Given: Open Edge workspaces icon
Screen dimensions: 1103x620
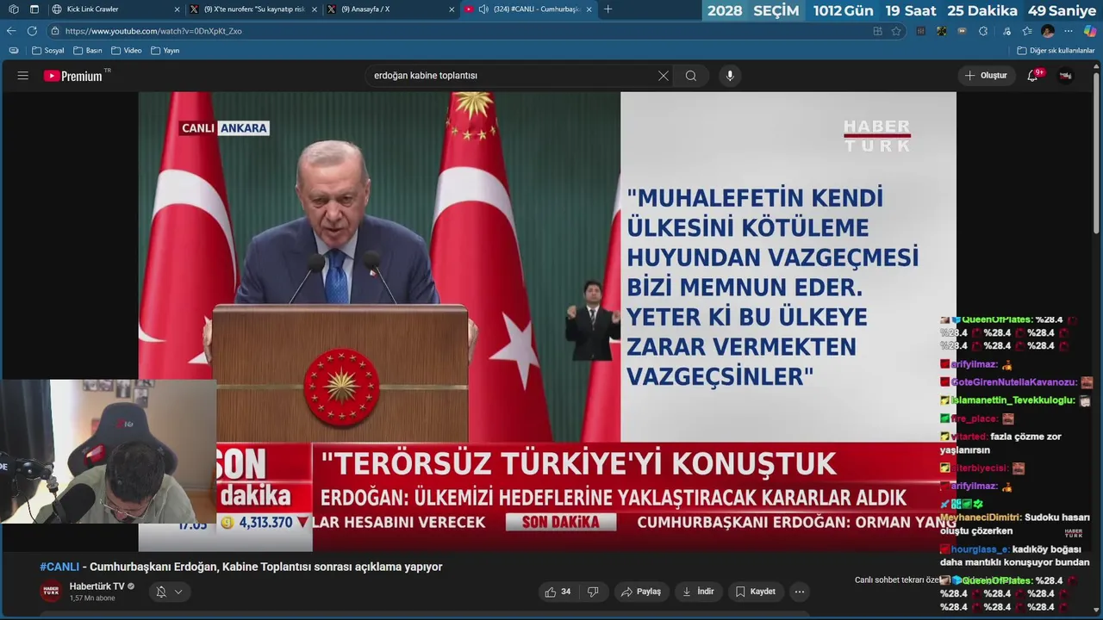Looking at the screenshot, I should tap(13, 9).
